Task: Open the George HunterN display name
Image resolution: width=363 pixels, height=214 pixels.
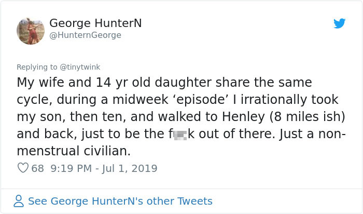Action: [x=95, y=23]
